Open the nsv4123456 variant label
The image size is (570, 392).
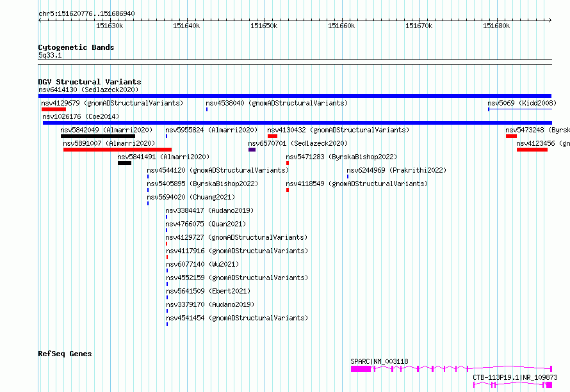pyautogui.click(x=543, y=143)
